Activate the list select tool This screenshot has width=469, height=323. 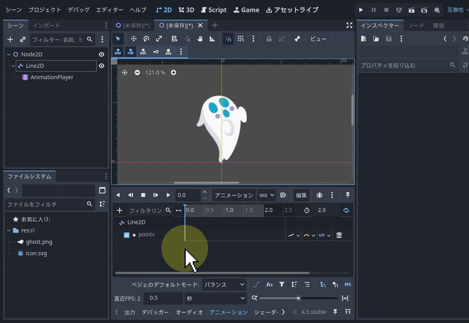174,39
